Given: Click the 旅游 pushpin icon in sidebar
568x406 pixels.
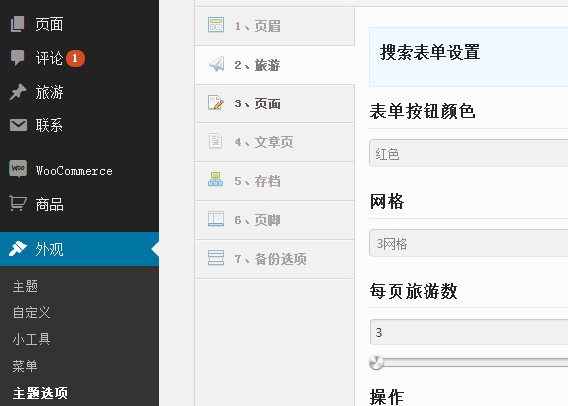Looking at the screenshot, I should click(x=18, y=92).
